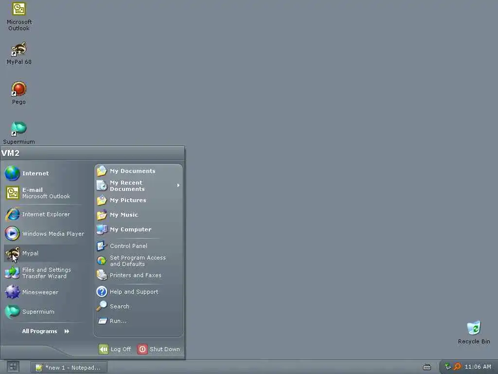Open My Music folder

pyautogui.click(x=139, y=215)
